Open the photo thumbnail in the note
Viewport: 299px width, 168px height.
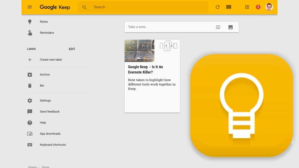pyautogui.click(x=139, y=51)
